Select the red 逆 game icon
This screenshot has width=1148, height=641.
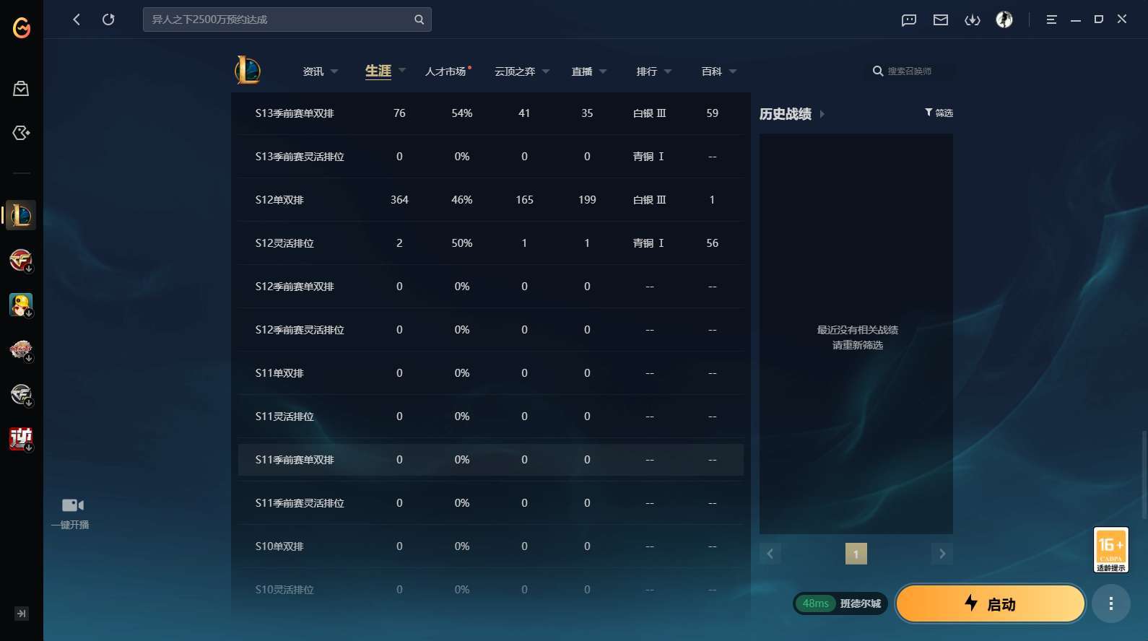coord(21,439)
